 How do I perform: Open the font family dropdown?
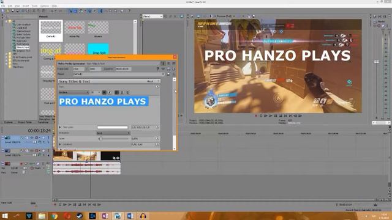[x=73, y=92]
